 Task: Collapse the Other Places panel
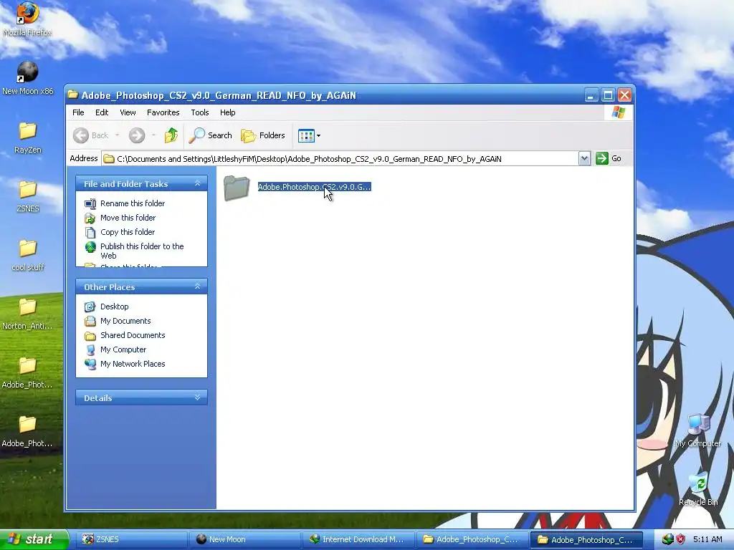point(198,286)
